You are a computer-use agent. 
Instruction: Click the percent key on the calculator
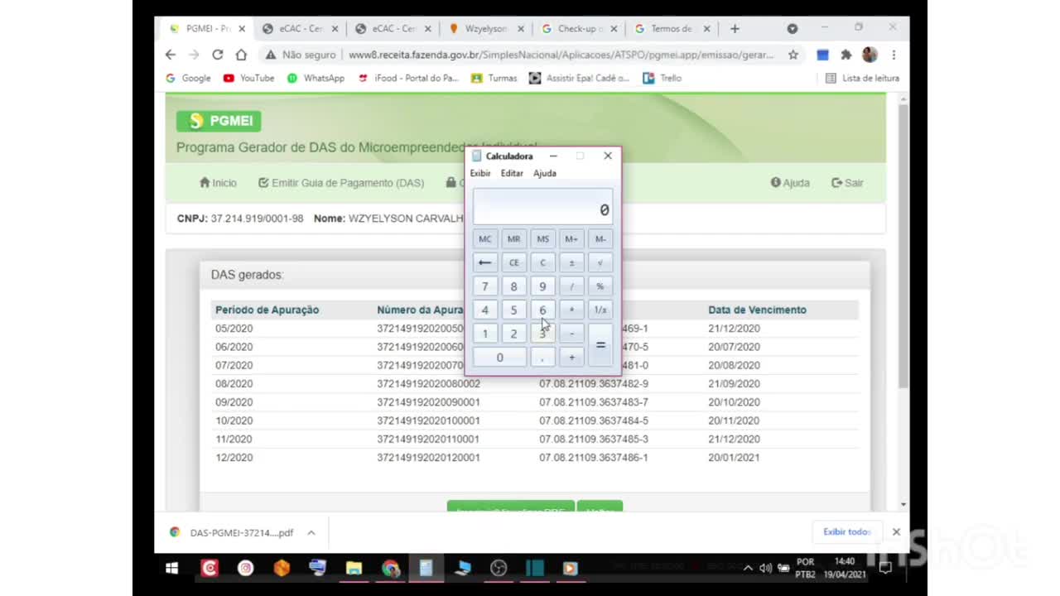point(600,286)
